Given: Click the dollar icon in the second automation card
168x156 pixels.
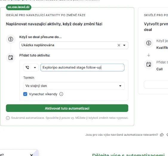Looking at the screenshot, I should click(x=149, y=43).
